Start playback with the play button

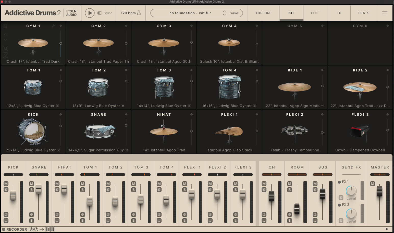[x=90, y=13]
